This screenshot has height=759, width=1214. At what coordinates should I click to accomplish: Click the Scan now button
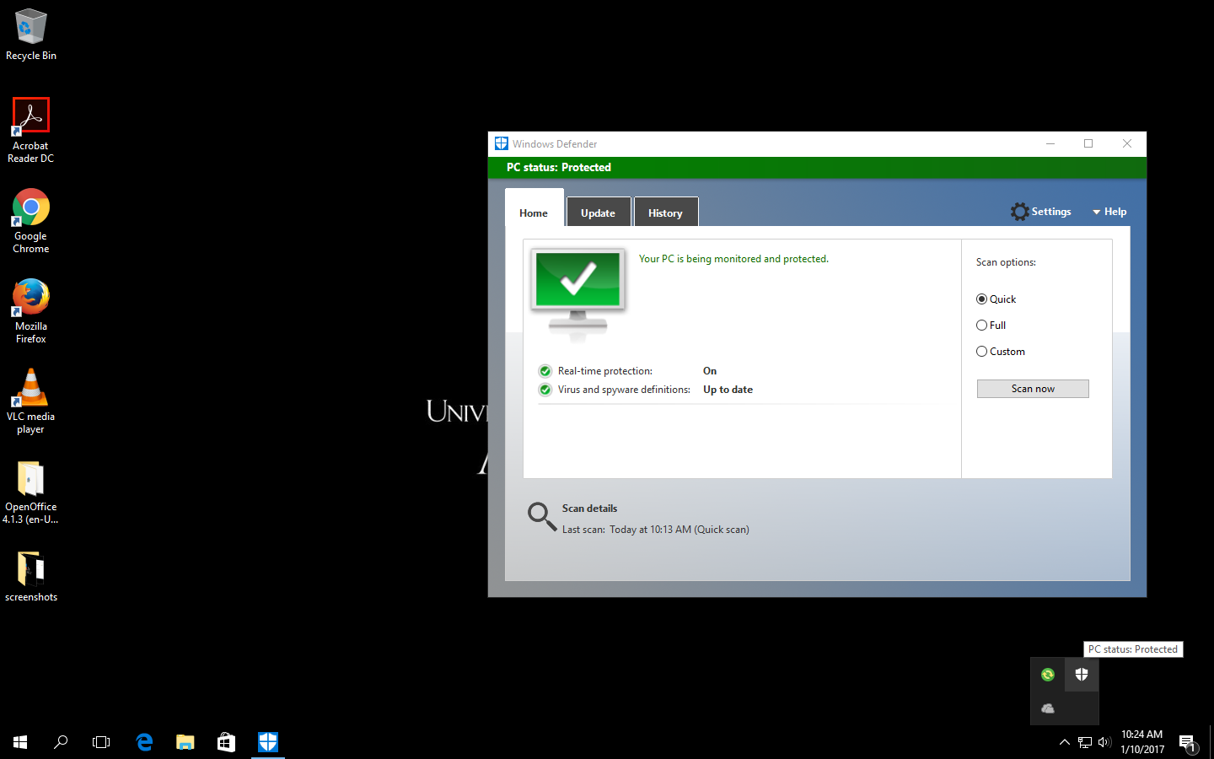point(1033,389)
